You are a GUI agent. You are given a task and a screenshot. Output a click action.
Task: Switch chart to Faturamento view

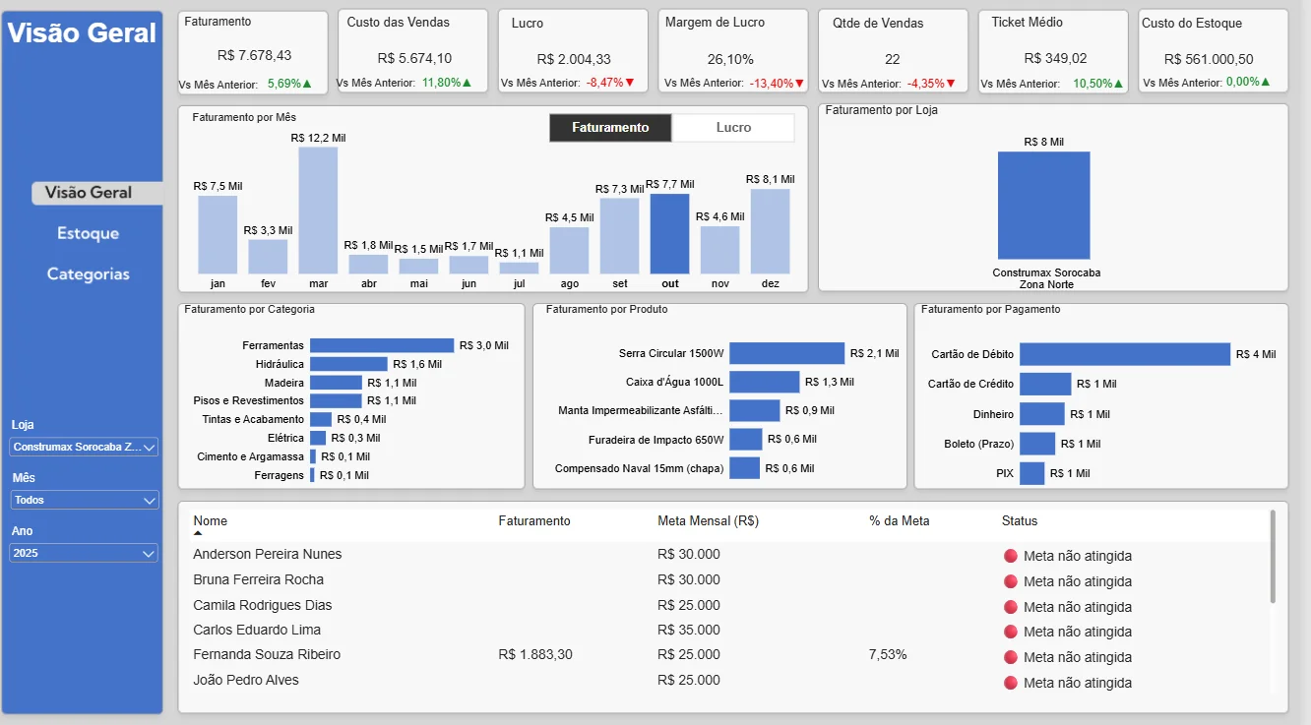pyautogui.click(x=610, y=128)
